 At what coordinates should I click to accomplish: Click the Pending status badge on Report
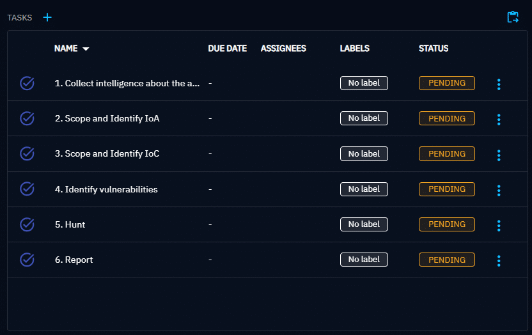[x=446, y=260]
